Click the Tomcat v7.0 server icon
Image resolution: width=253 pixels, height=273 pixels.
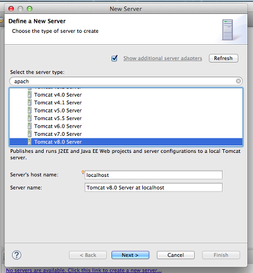(30, 134)
